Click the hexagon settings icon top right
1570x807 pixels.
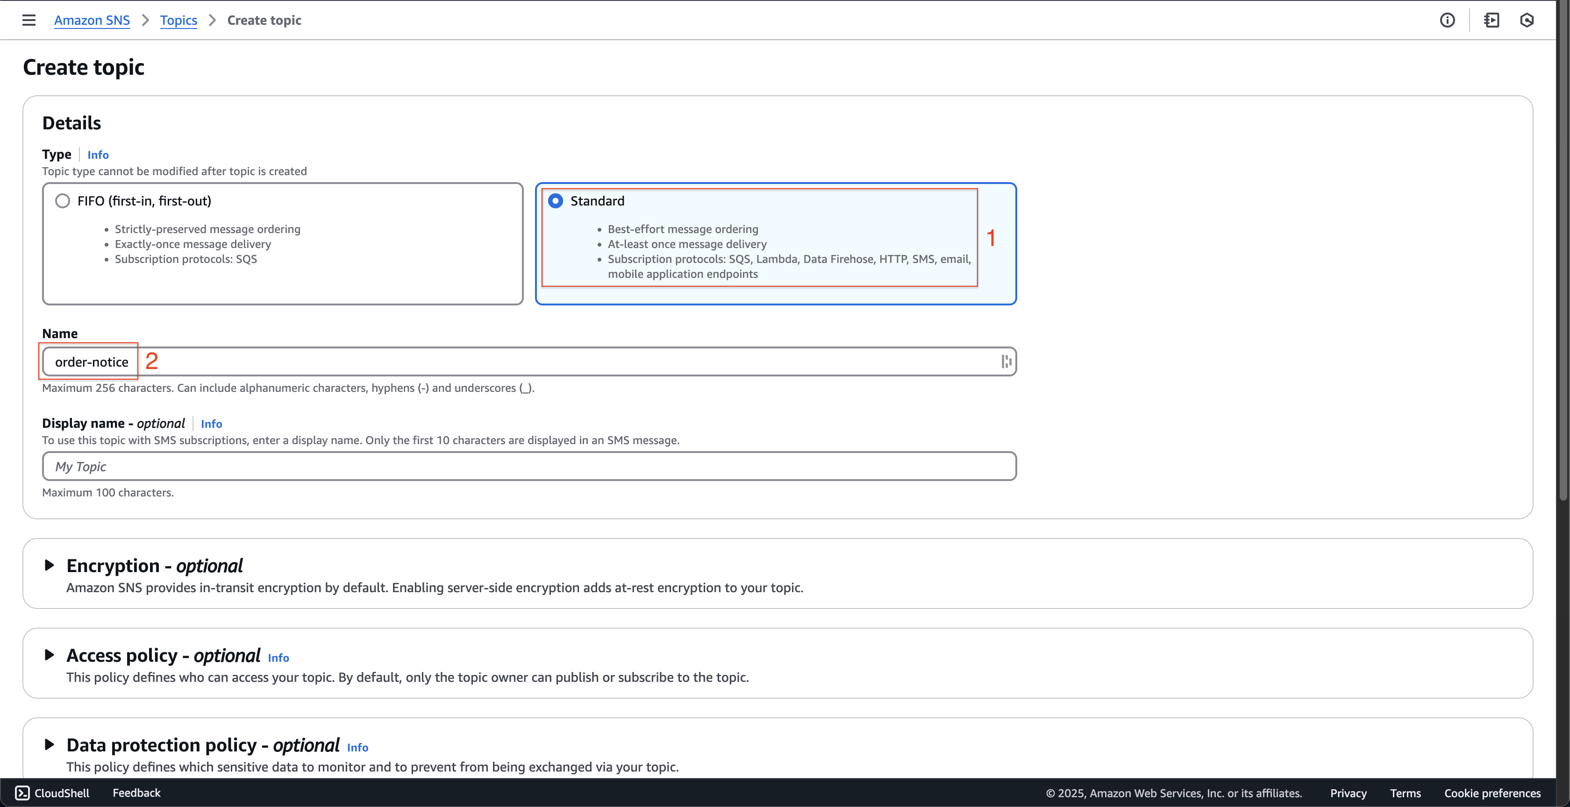point(1527,20)
